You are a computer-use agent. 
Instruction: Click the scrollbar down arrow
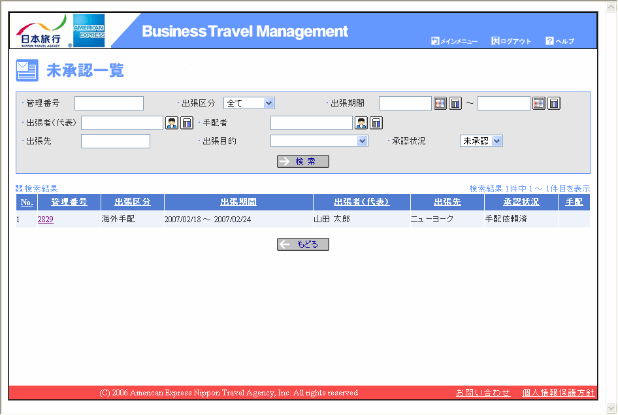(611, 408)
